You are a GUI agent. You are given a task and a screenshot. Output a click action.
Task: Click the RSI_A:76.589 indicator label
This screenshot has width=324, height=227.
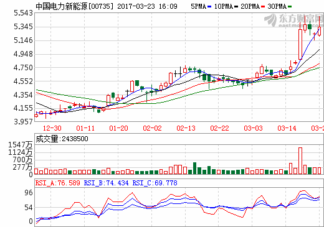pos(57,183)
